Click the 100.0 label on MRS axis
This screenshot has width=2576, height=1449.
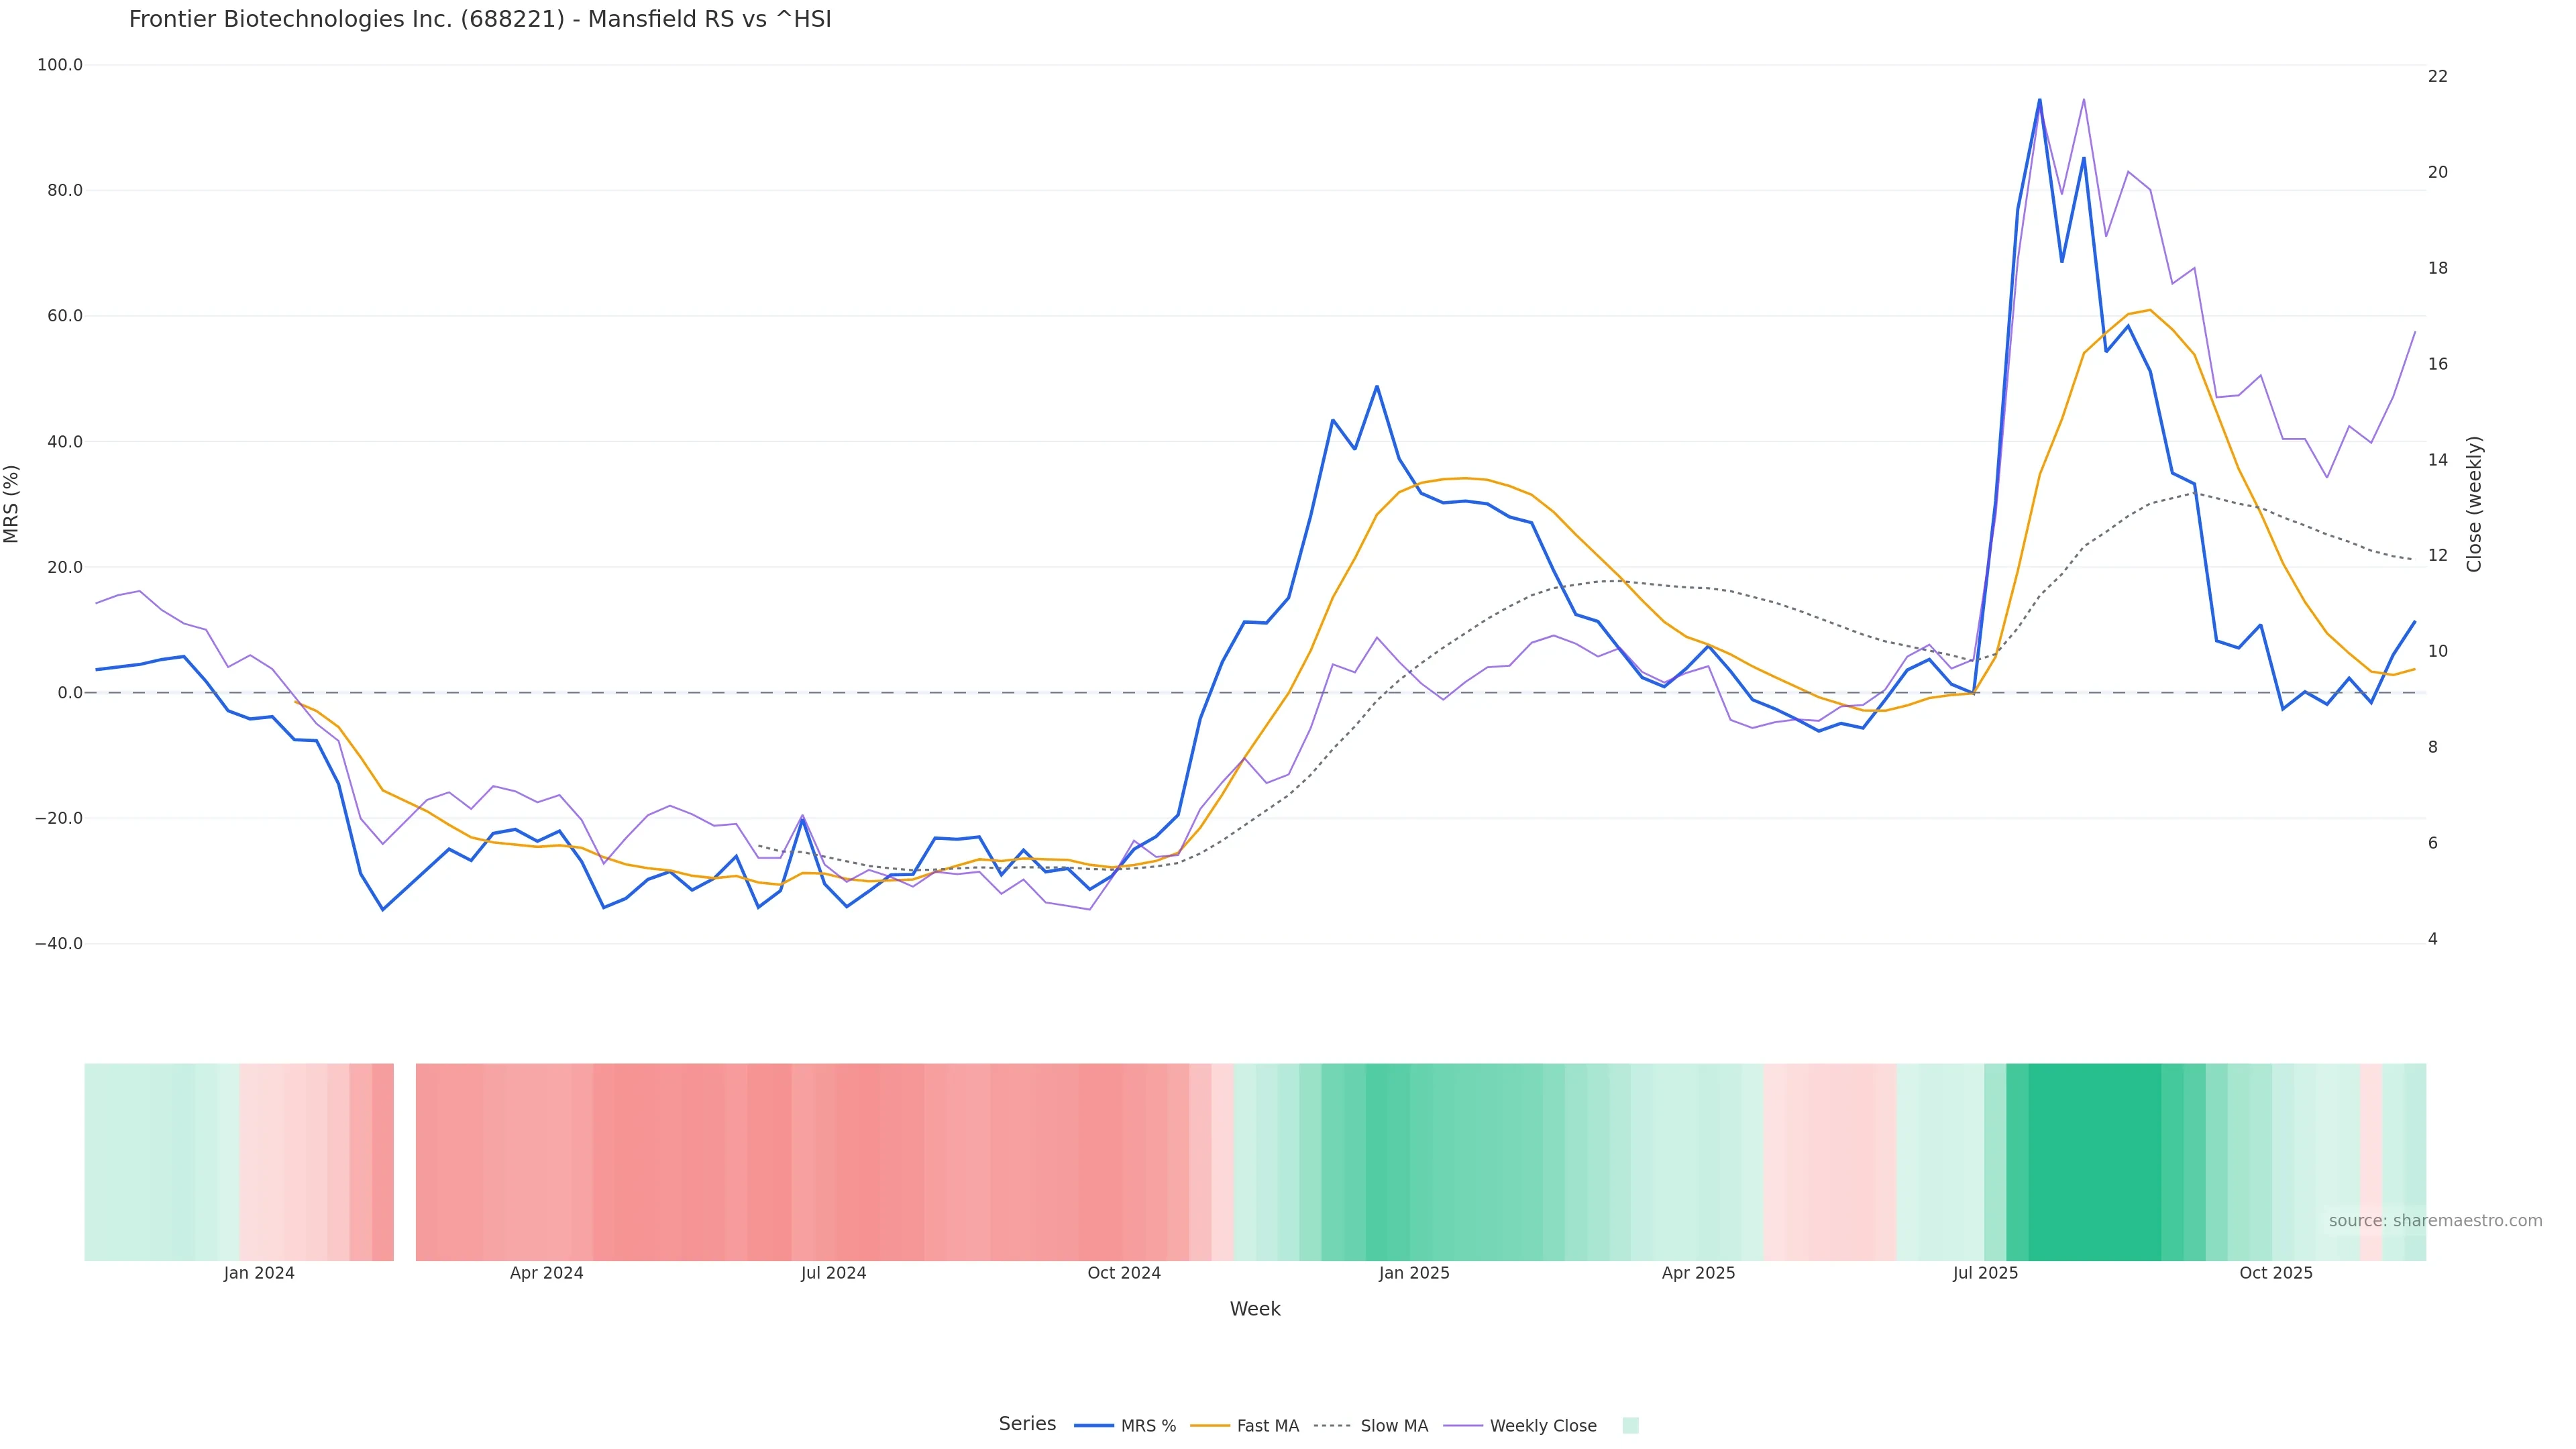(60, 65)
